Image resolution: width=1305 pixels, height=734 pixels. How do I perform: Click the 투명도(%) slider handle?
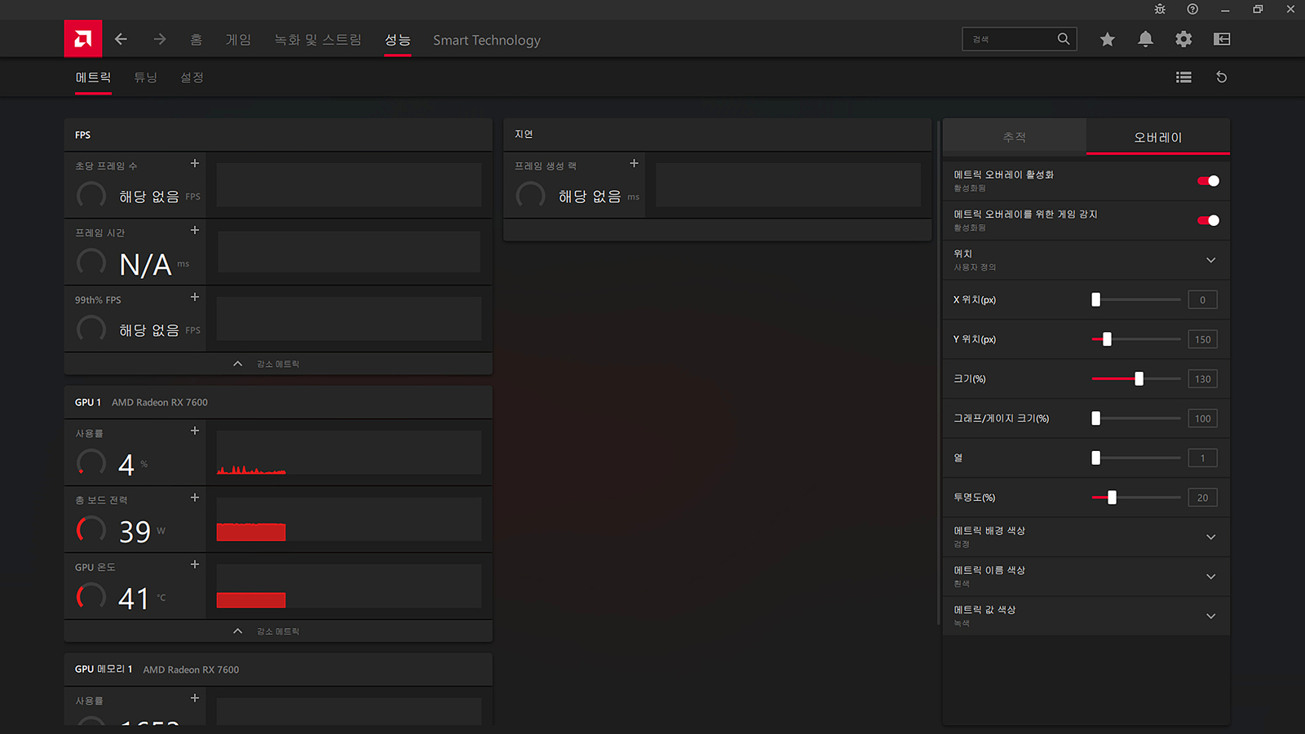coord(1112,497)
